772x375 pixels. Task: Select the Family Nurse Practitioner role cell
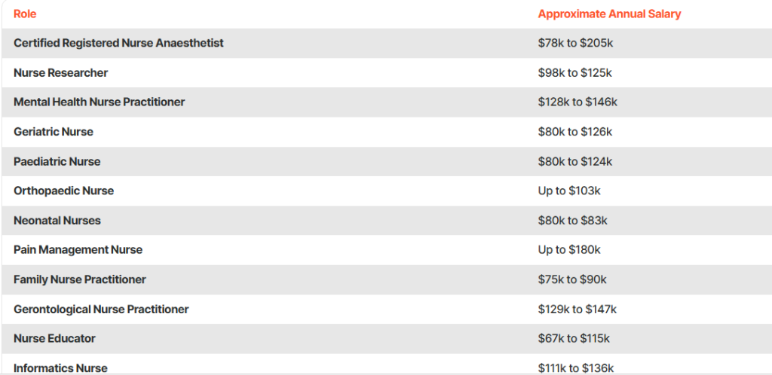pyautogui.click(x=79, y=279)
